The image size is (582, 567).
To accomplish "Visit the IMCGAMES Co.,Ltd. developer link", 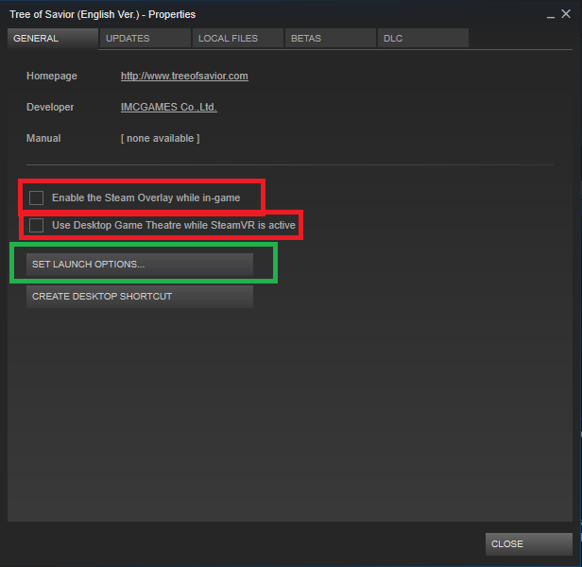I will (168, 107).
